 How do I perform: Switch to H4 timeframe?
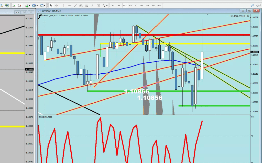point(142,5)
